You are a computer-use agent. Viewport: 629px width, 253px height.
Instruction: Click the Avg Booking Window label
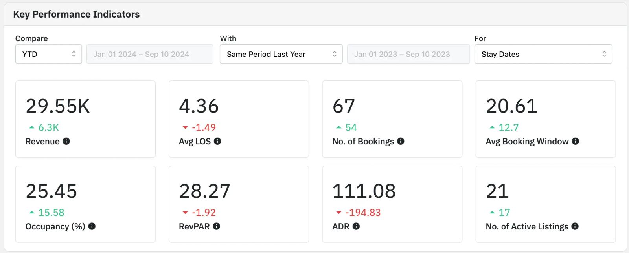(x=527, y=142)
